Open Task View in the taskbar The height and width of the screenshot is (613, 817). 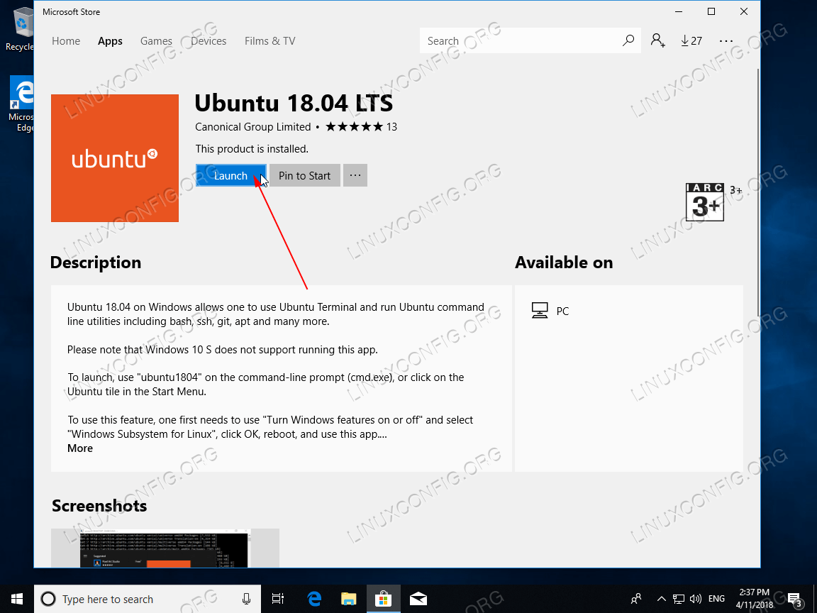278,599
